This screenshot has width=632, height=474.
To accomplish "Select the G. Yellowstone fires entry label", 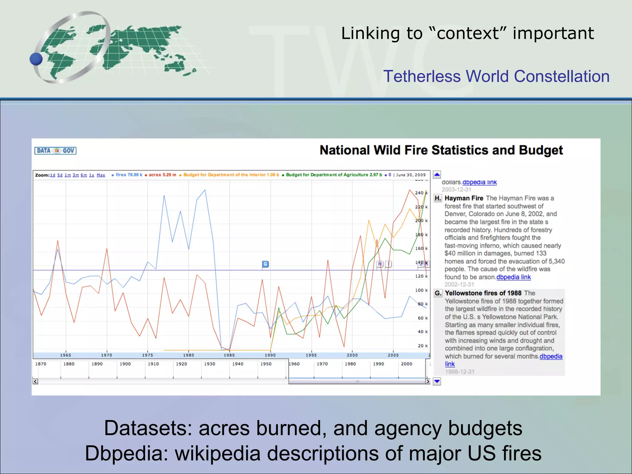I will pyautogui.click(x=438, y=293).
